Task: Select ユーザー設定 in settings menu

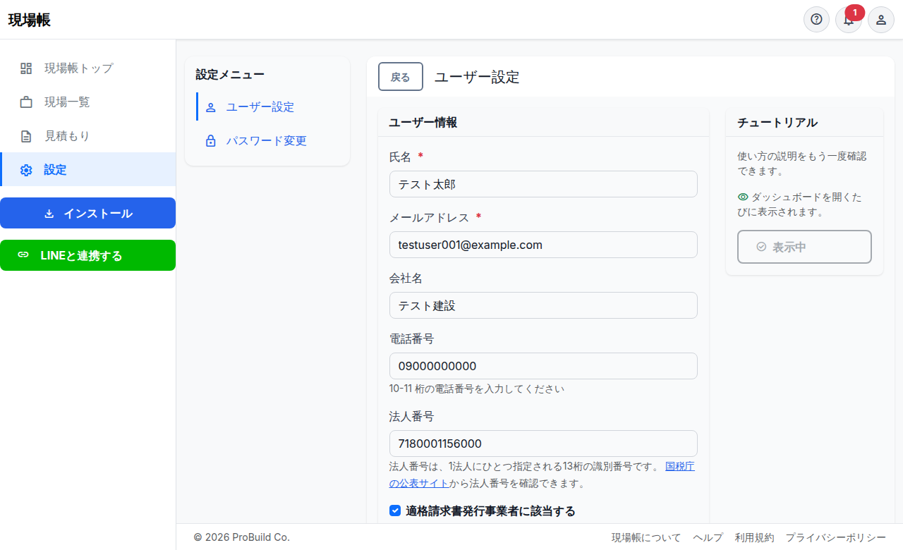Action: click(267, 107)
